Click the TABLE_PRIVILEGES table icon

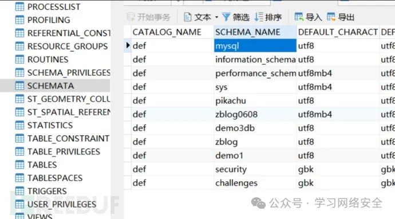(19, 151)
